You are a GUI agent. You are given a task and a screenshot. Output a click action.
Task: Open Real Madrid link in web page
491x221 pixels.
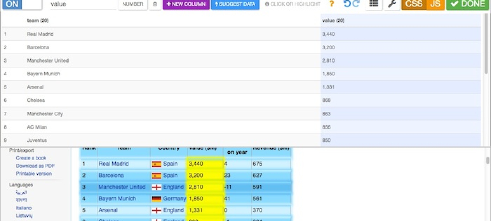coord(114,164)
